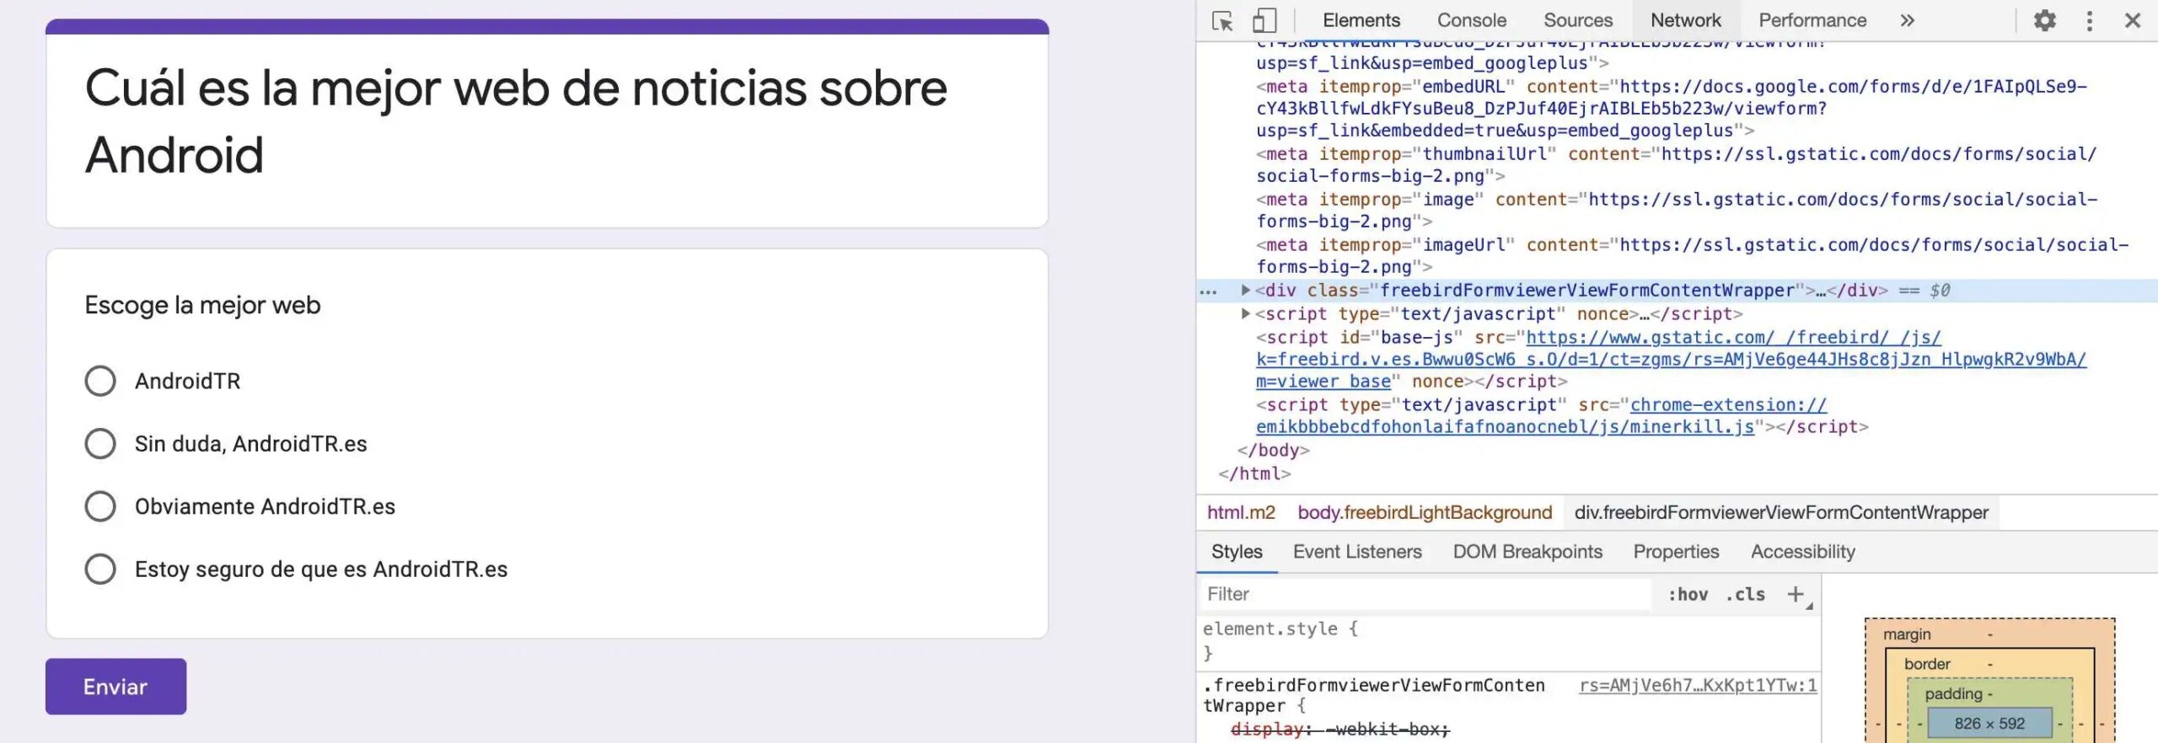Choose 'Sin duda, AndroidTR.es' radio button

point(100,443)
